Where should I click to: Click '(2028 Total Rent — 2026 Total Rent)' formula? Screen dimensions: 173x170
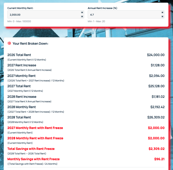[27, 153]
